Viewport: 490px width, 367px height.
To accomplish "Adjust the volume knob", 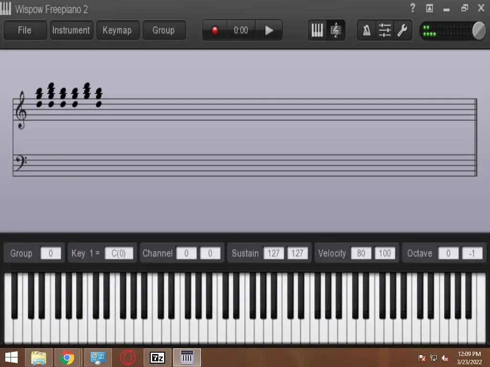I will (479, 31).
